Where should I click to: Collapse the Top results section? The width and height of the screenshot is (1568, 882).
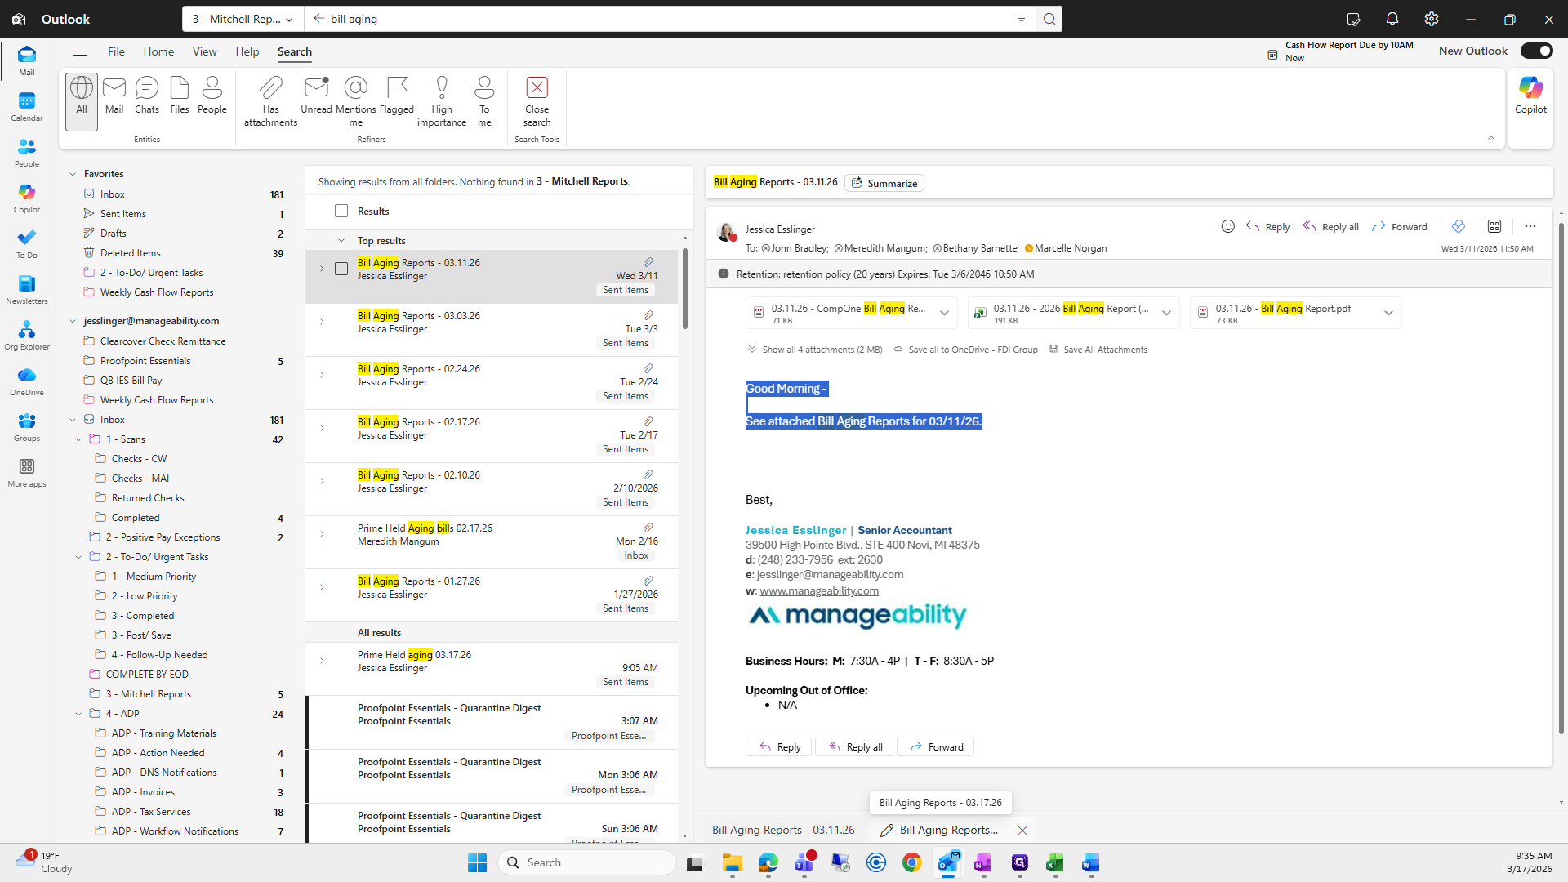pyautogui.click(x=341, y=241)
